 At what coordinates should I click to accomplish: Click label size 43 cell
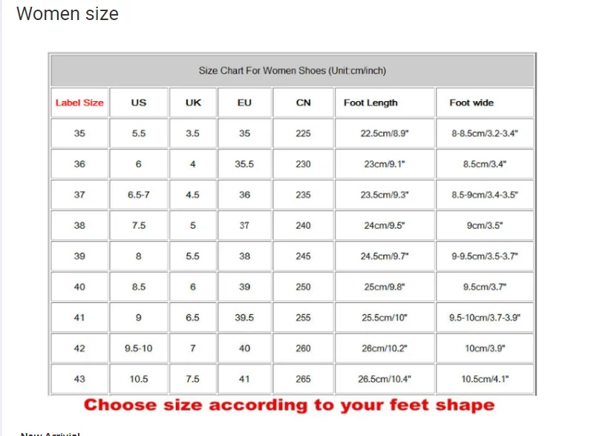click(x=79, y=379)
